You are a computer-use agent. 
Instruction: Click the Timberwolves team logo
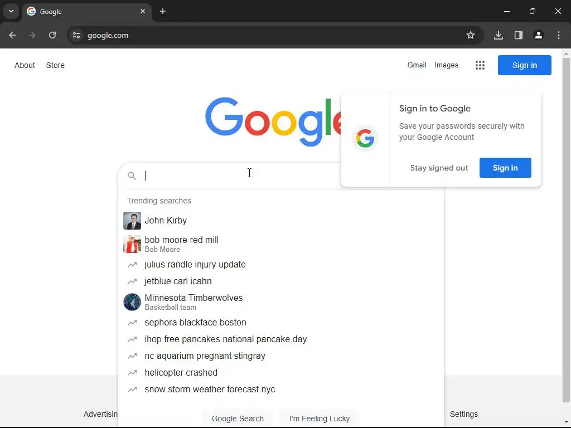click(132, 302)
